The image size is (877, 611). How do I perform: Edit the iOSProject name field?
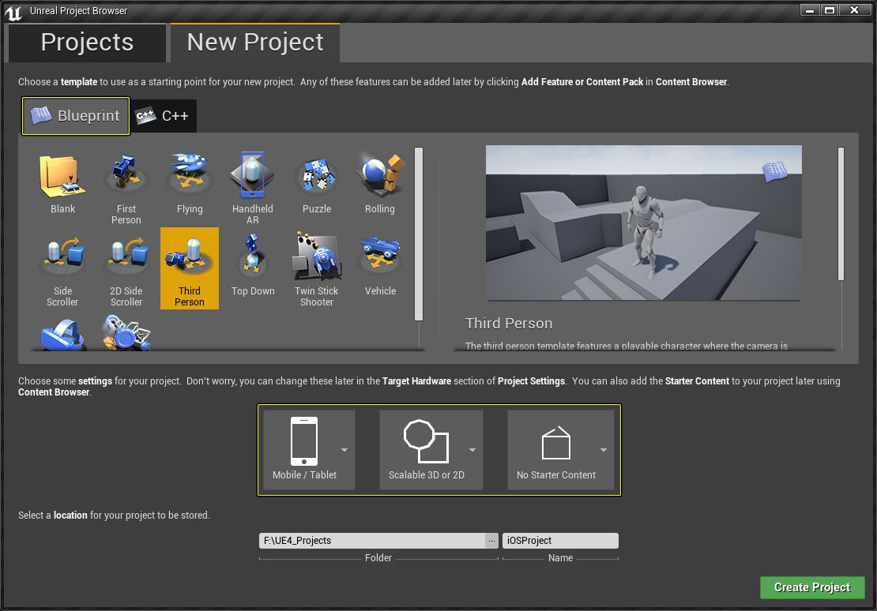pos(560,540)
